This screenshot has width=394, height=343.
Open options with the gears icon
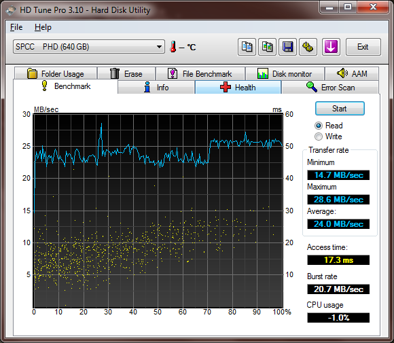[308, 47]
